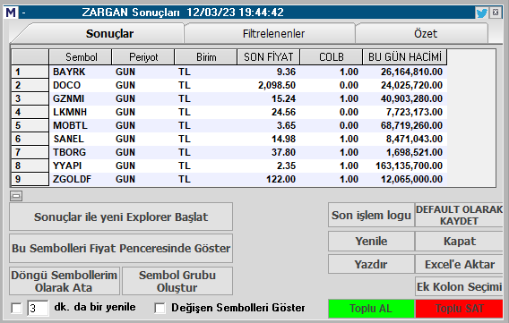
Task: Select row header number 1
Action: point(30,72)
